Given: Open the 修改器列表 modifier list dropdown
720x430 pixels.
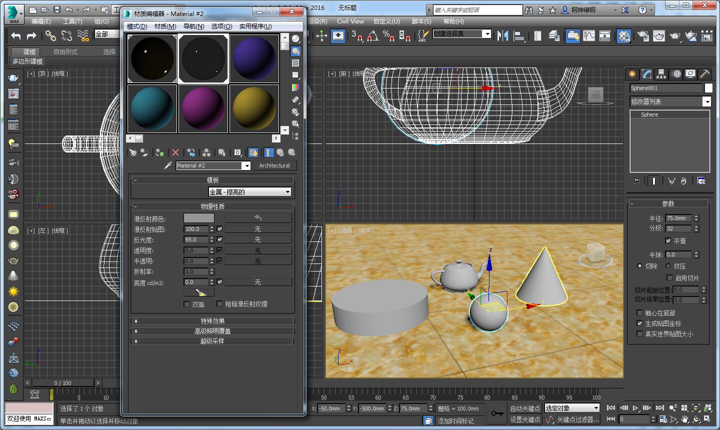Looking at the screenshot, I should pyautogui.click(x=706, y=101).
